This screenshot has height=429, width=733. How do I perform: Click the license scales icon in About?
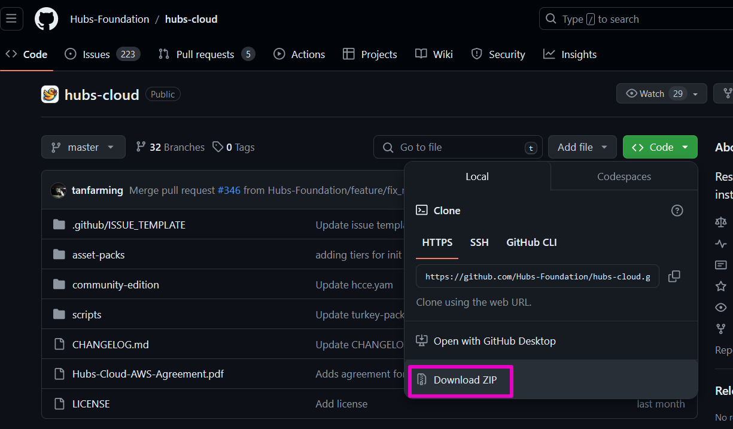point(721,222)
